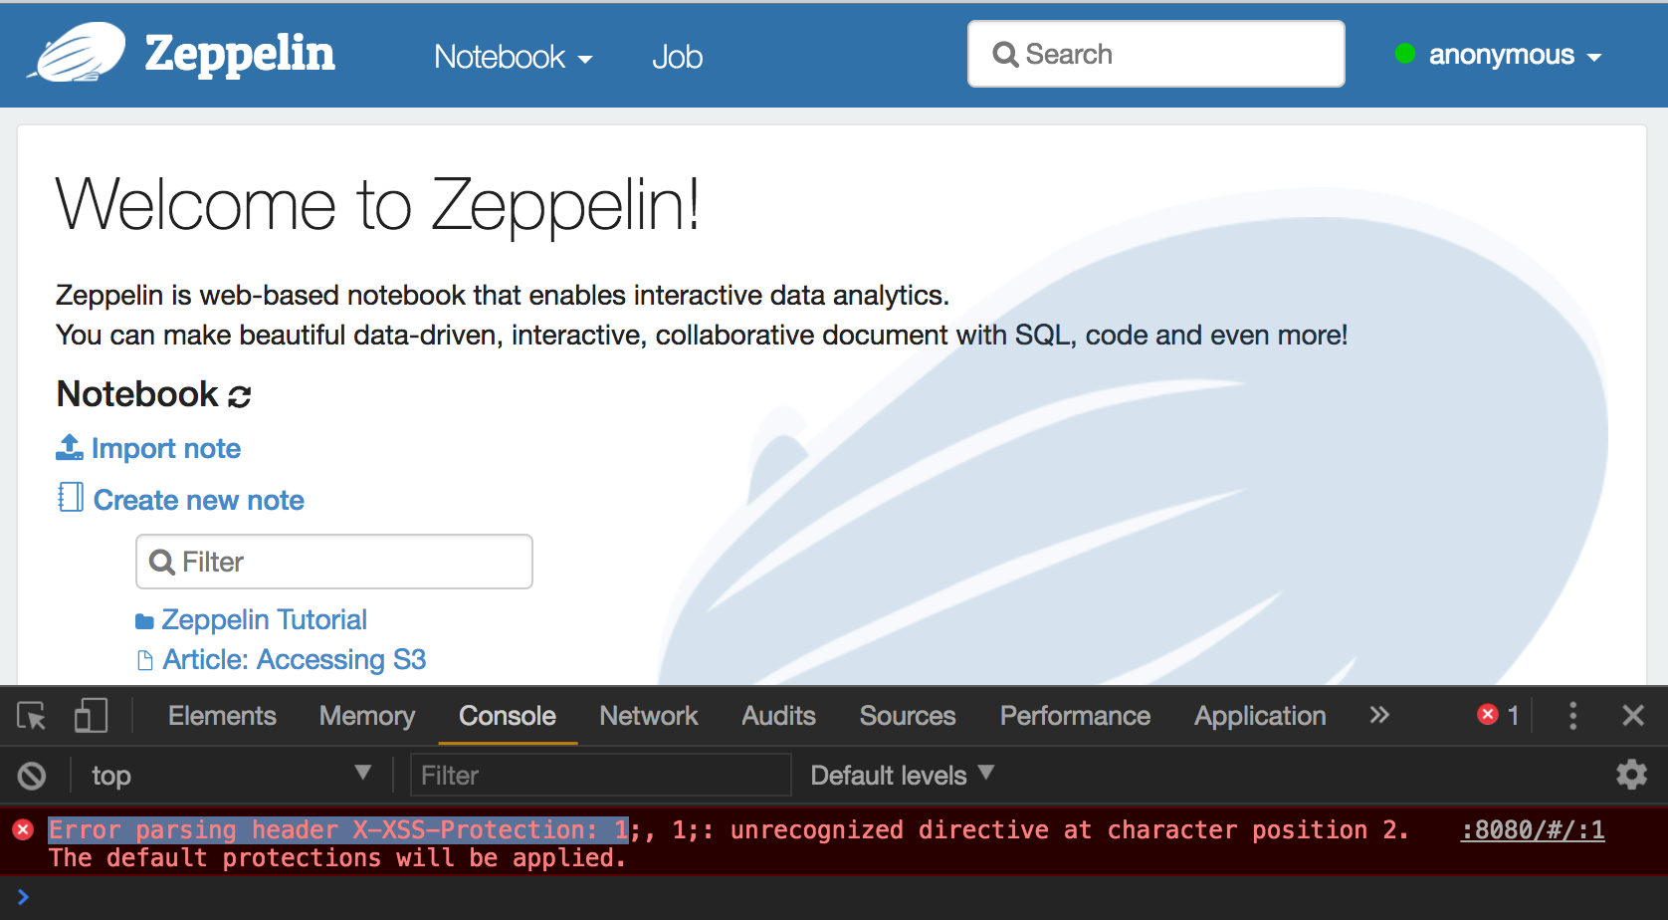This screenshot has height=920, width=1668.
Task: Click the file icon beside Article: Accessing S3
Action: click(x=145, y=660)
